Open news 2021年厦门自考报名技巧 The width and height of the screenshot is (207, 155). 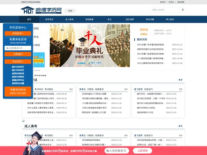151,54
